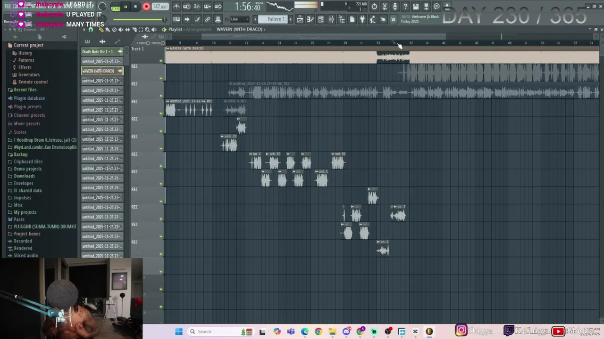604x339 pixels.
Task: Click the tool stamp icon
Action: coord(218,19)
